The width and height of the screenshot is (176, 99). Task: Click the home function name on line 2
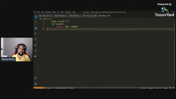pos(58,24)
